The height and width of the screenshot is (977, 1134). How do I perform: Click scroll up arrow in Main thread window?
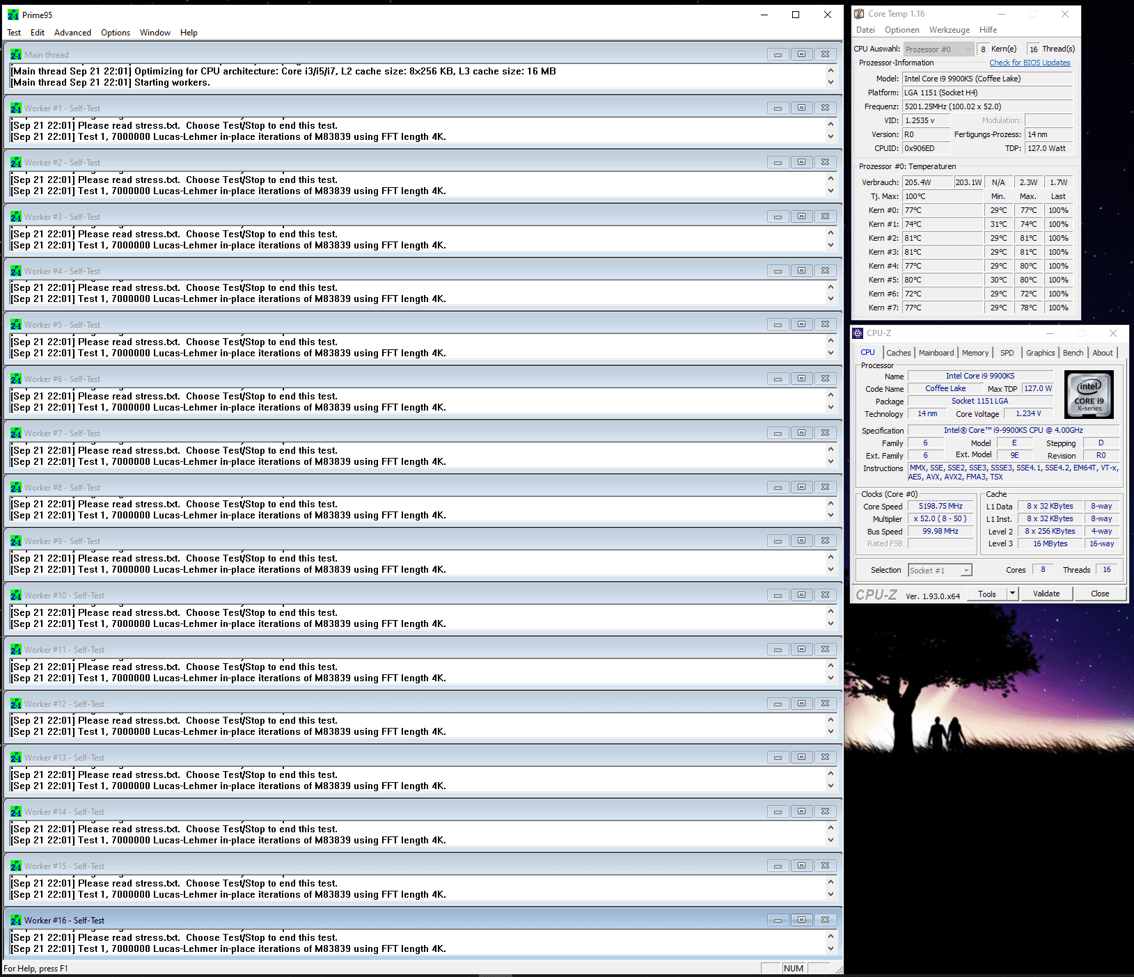[x=830, y=71]
